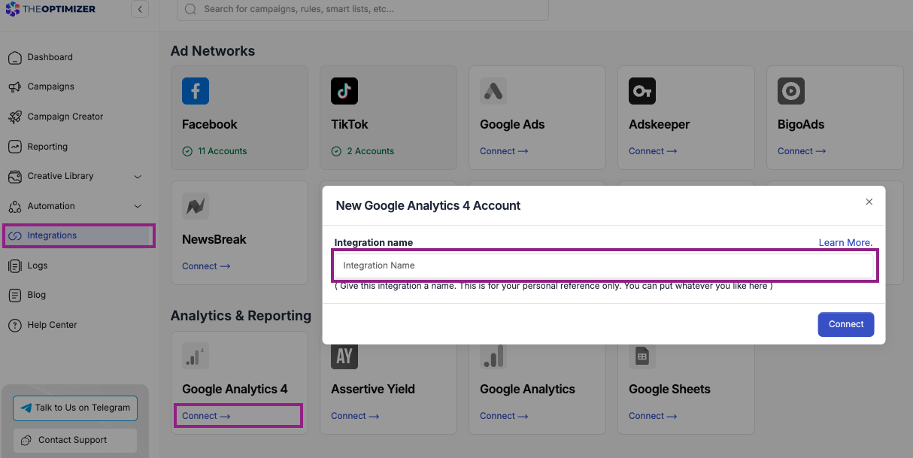Screen dimensions: 913x458
Task: Click the Logs list icon
Action: (x=14, y=265)
